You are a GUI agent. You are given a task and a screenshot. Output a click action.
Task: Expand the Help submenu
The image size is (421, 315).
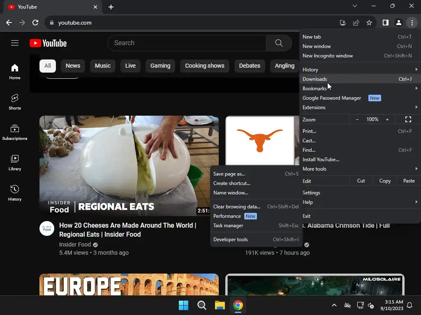pyautogui.click(x=360, y=202)
